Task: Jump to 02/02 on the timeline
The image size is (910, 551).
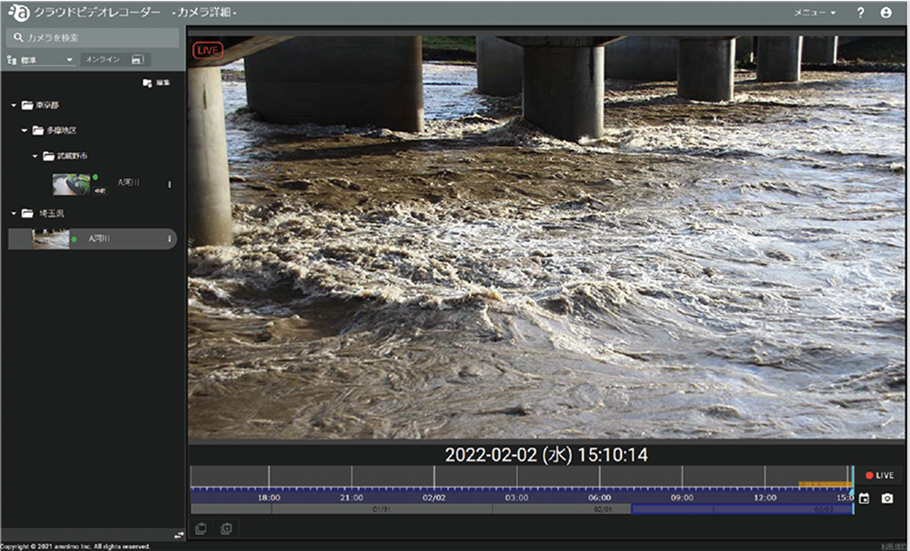Action: [435, 498]
